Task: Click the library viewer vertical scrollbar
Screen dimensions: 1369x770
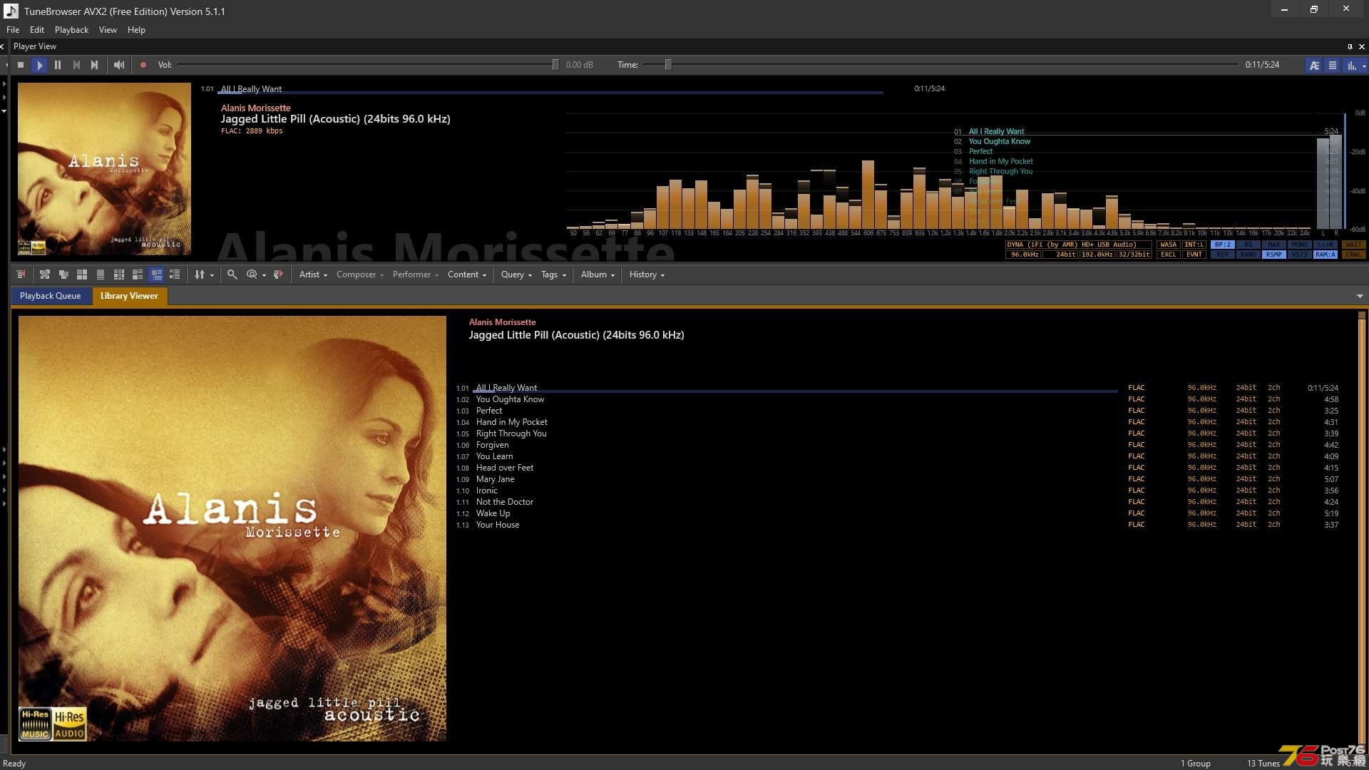Action: pos(1361,528)
